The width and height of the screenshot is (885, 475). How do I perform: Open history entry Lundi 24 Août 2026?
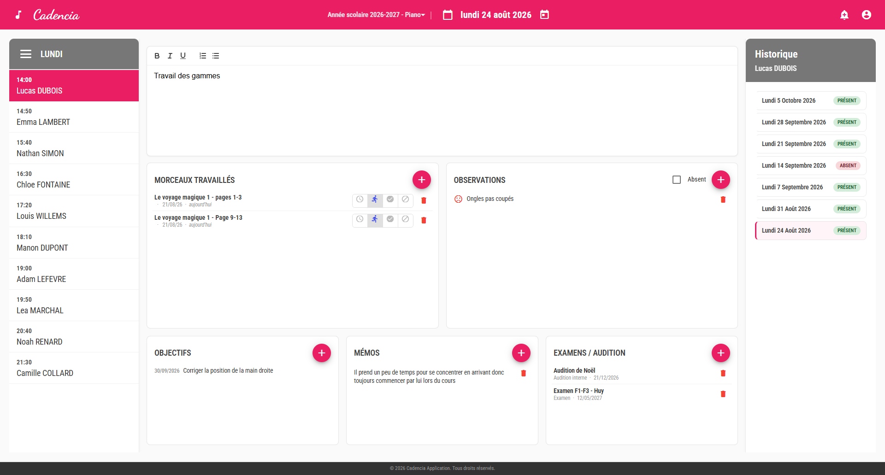811,230
